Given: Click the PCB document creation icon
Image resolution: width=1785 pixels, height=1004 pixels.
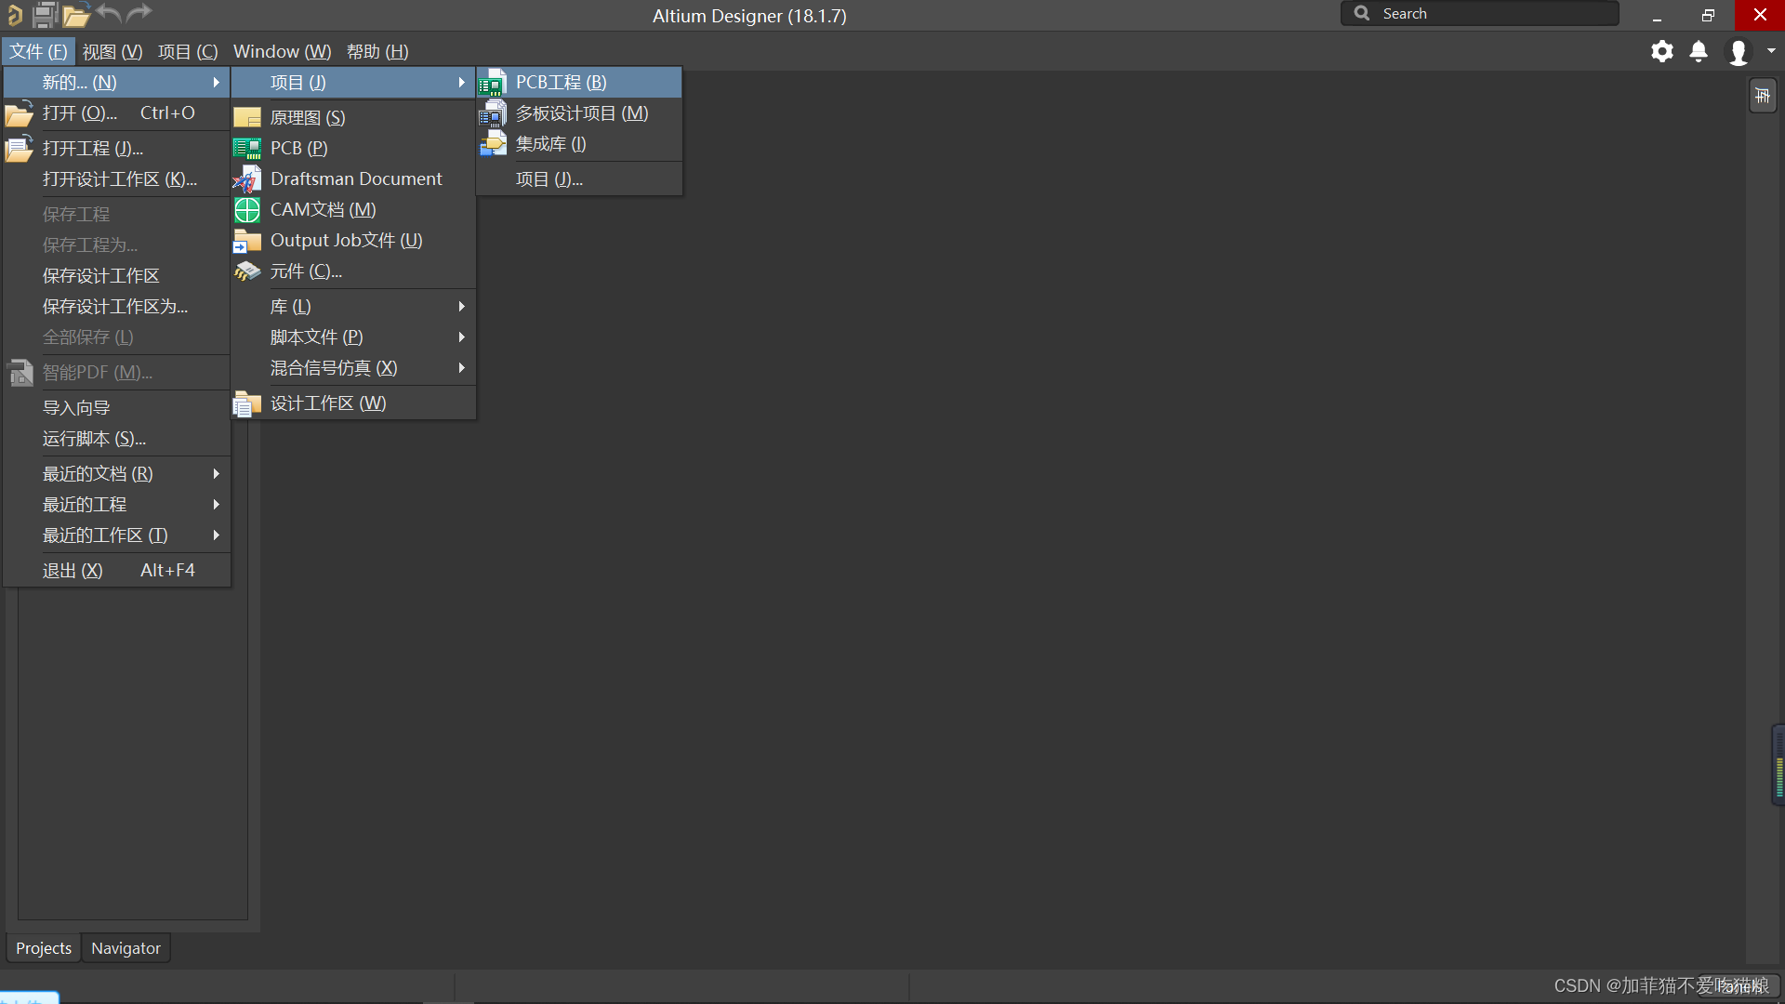Looking at the screenshot, I should click(x=247, y=147).
